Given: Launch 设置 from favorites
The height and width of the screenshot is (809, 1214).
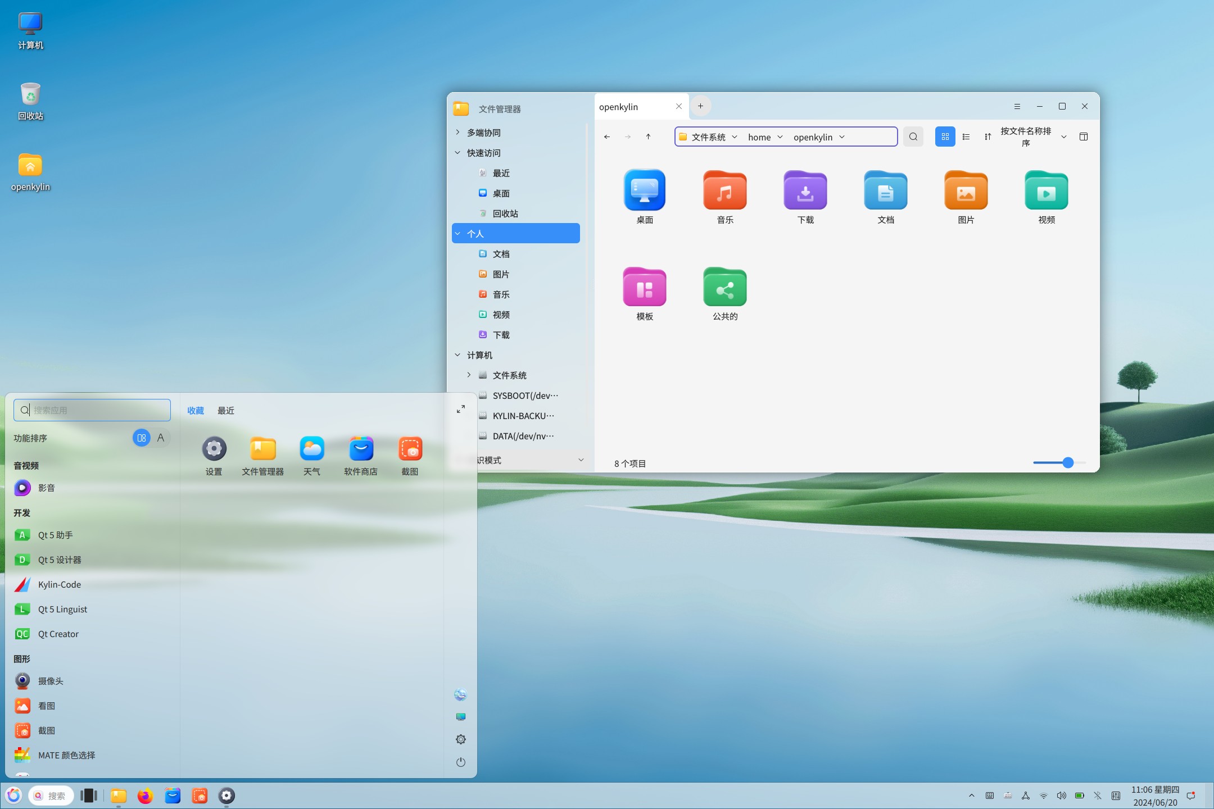Looking at the screenshot, I should pyautogui.click(x=214, y=456).
